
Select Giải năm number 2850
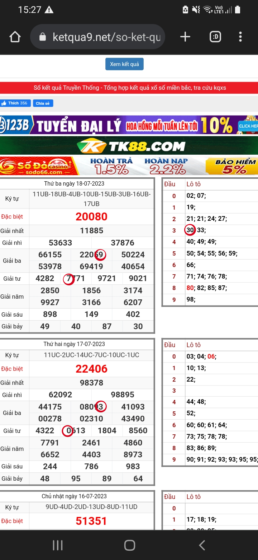click(x=50, y=290)
